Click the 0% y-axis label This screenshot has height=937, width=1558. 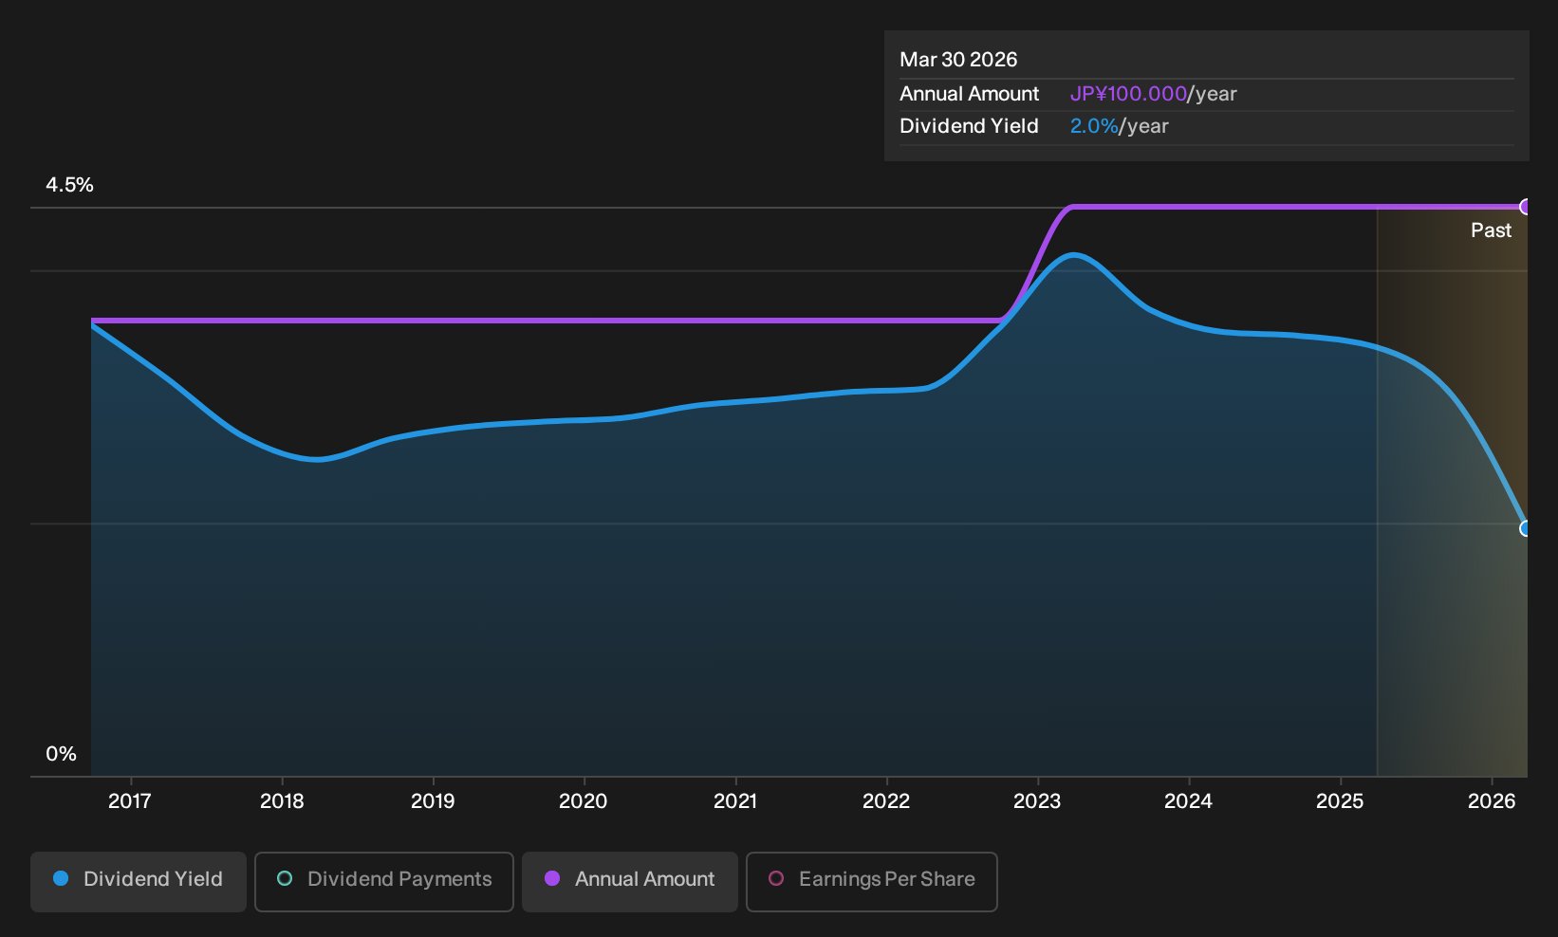click(62, 754)
